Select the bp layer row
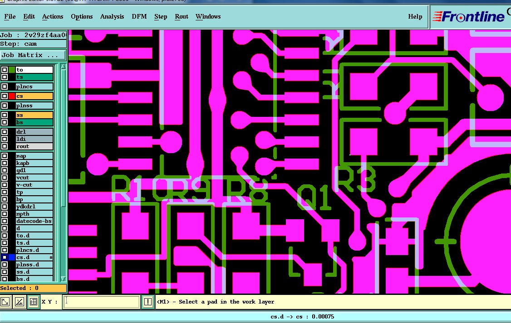511x323 pixels. coord(34,199)
